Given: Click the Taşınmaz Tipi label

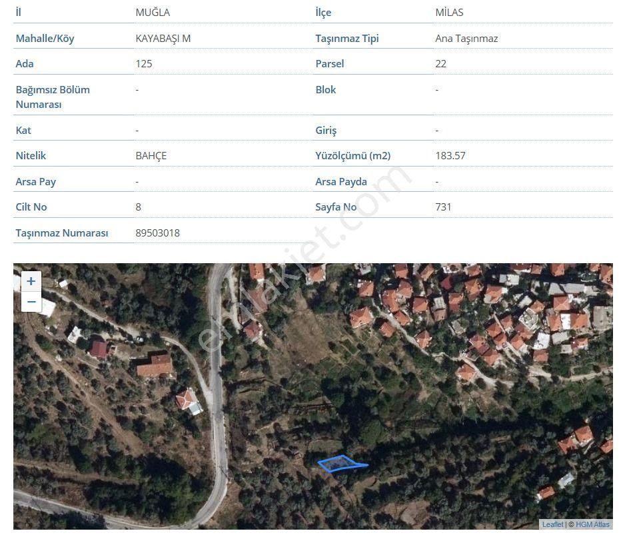Looking at the screenshot, I should point(347,38).
